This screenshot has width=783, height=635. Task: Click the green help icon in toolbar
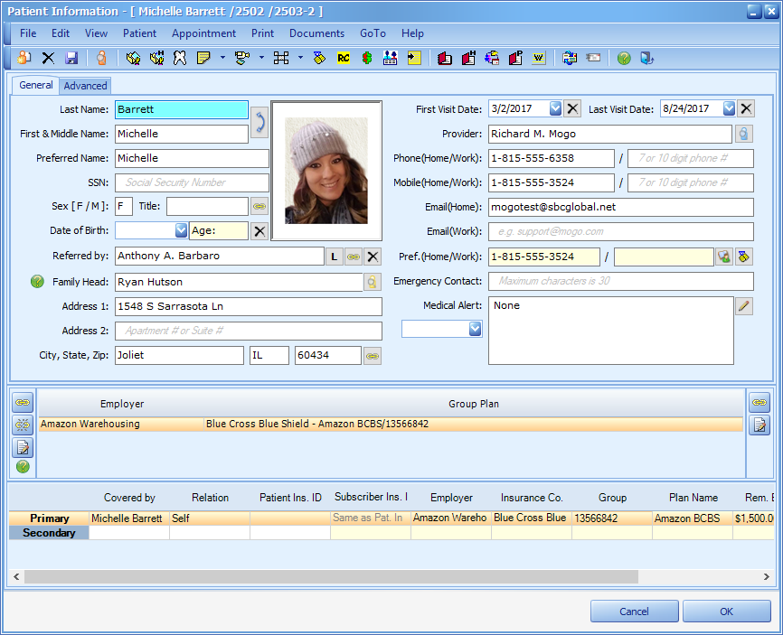pyautogui.click(x=624, y=59)
